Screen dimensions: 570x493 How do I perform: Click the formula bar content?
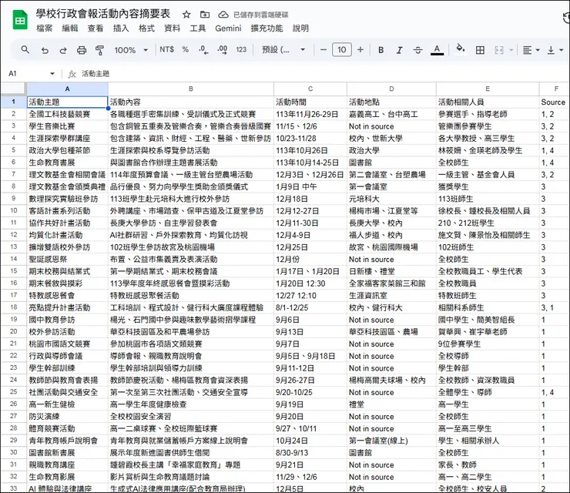pyautogui.click(x=96, y=74)
